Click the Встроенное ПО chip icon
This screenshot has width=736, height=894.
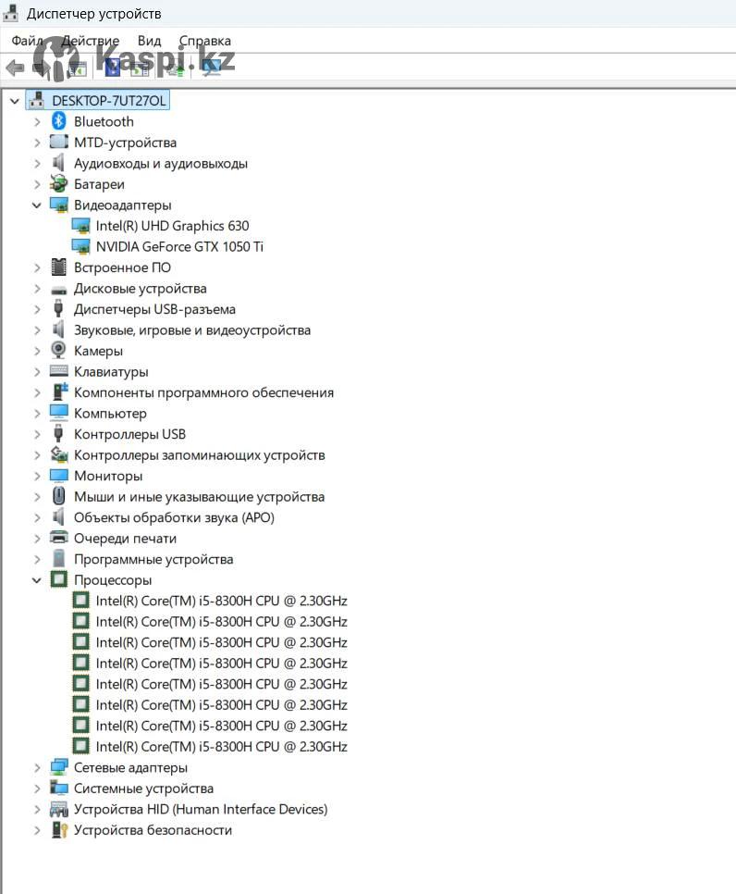[59, 267]
